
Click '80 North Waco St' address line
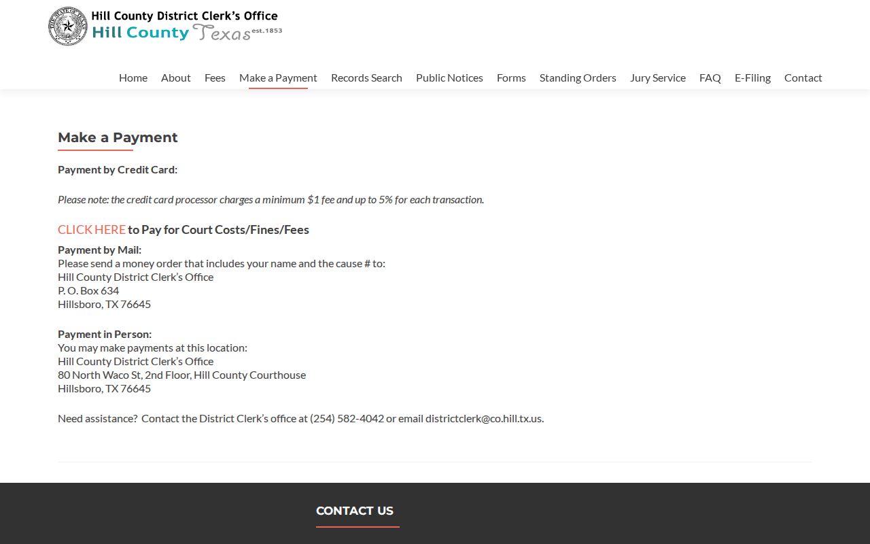coord(181,375)
